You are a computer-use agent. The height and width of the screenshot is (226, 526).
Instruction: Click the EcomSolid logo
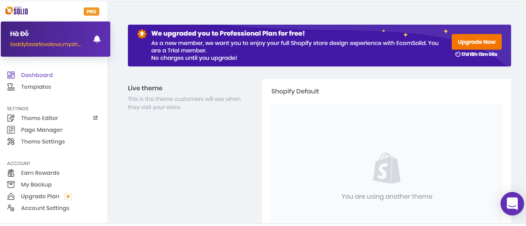17,11
